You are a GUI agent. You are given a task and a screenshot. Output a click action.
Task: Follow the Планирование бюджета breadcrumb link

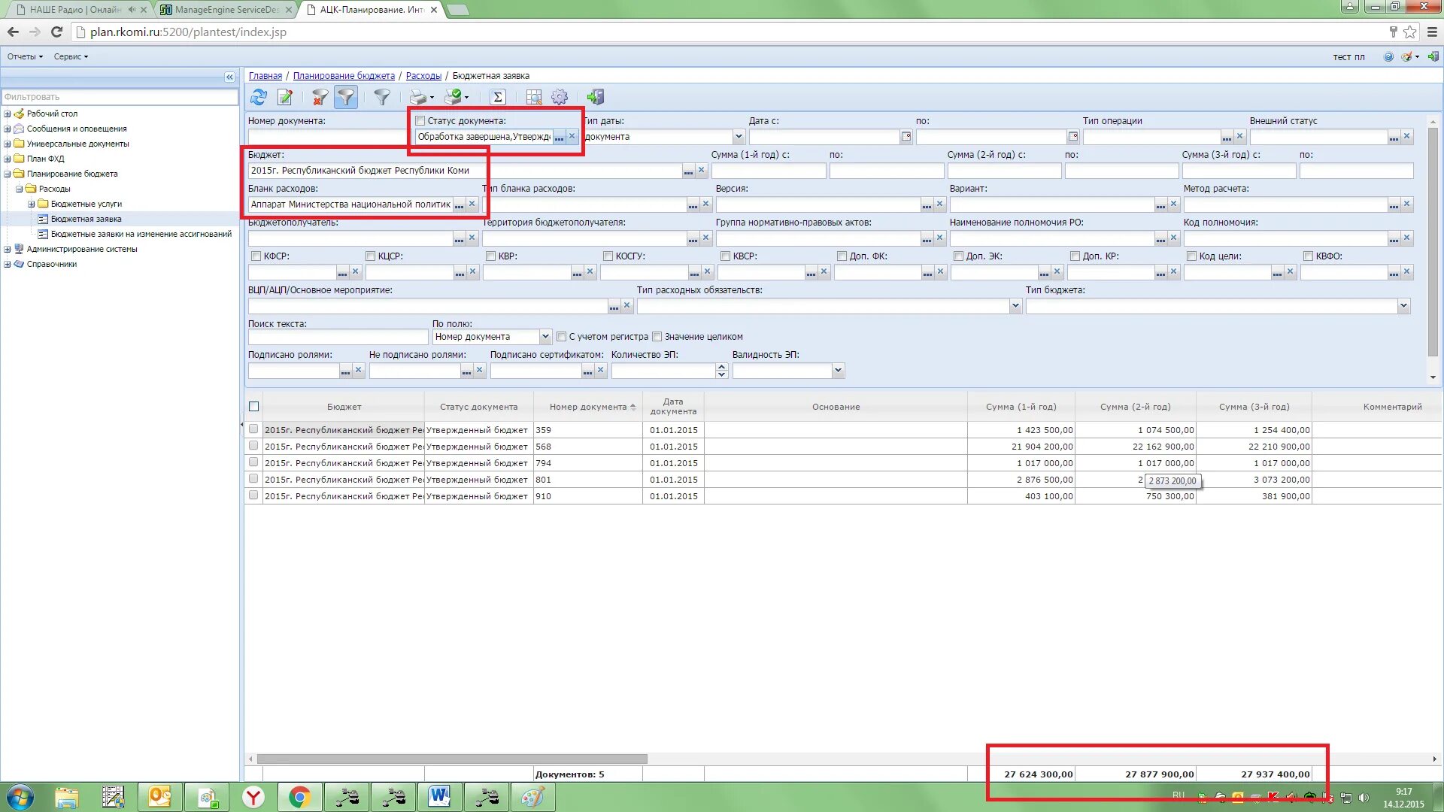tap(344, 76)
